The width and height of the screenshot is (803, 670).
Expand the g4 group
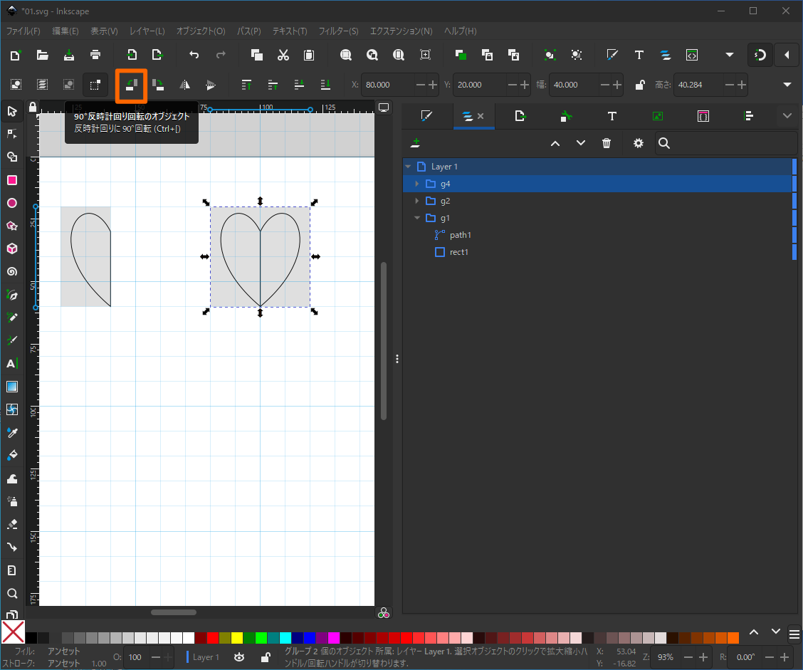click(417, 184)
